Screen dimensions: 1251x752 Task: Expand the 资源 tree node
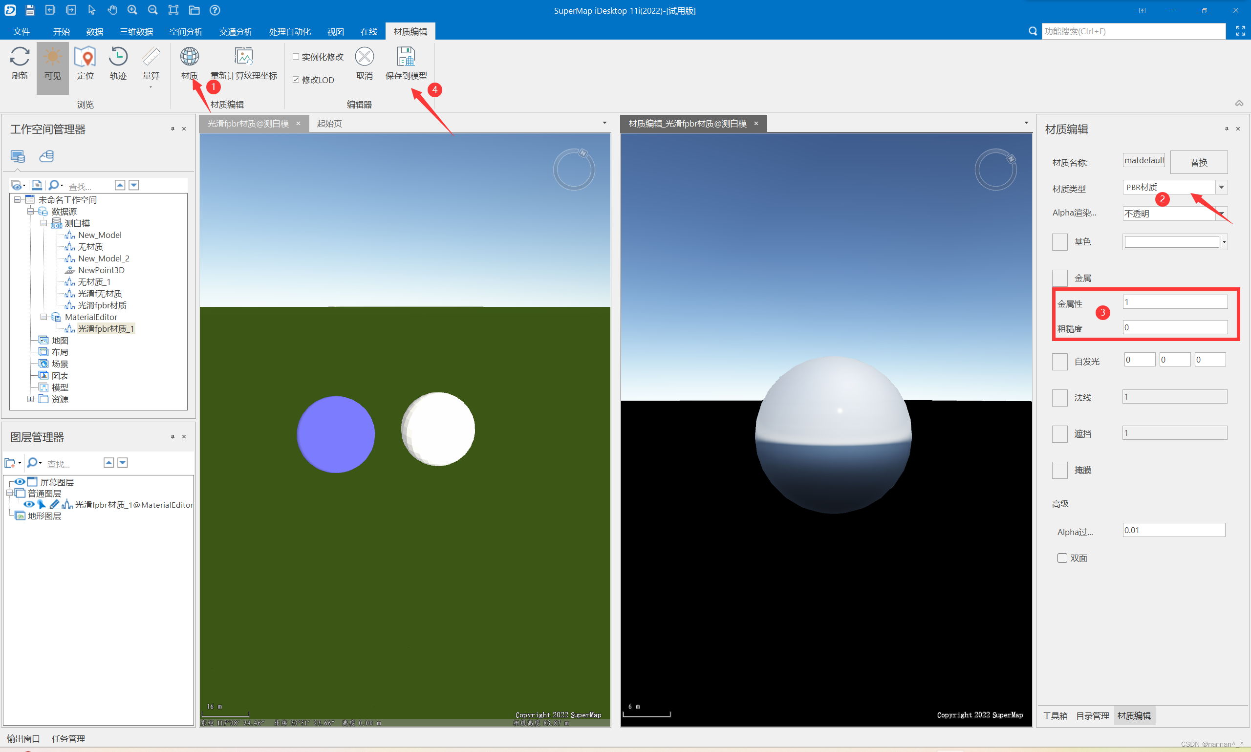click(x=31, y=399)
